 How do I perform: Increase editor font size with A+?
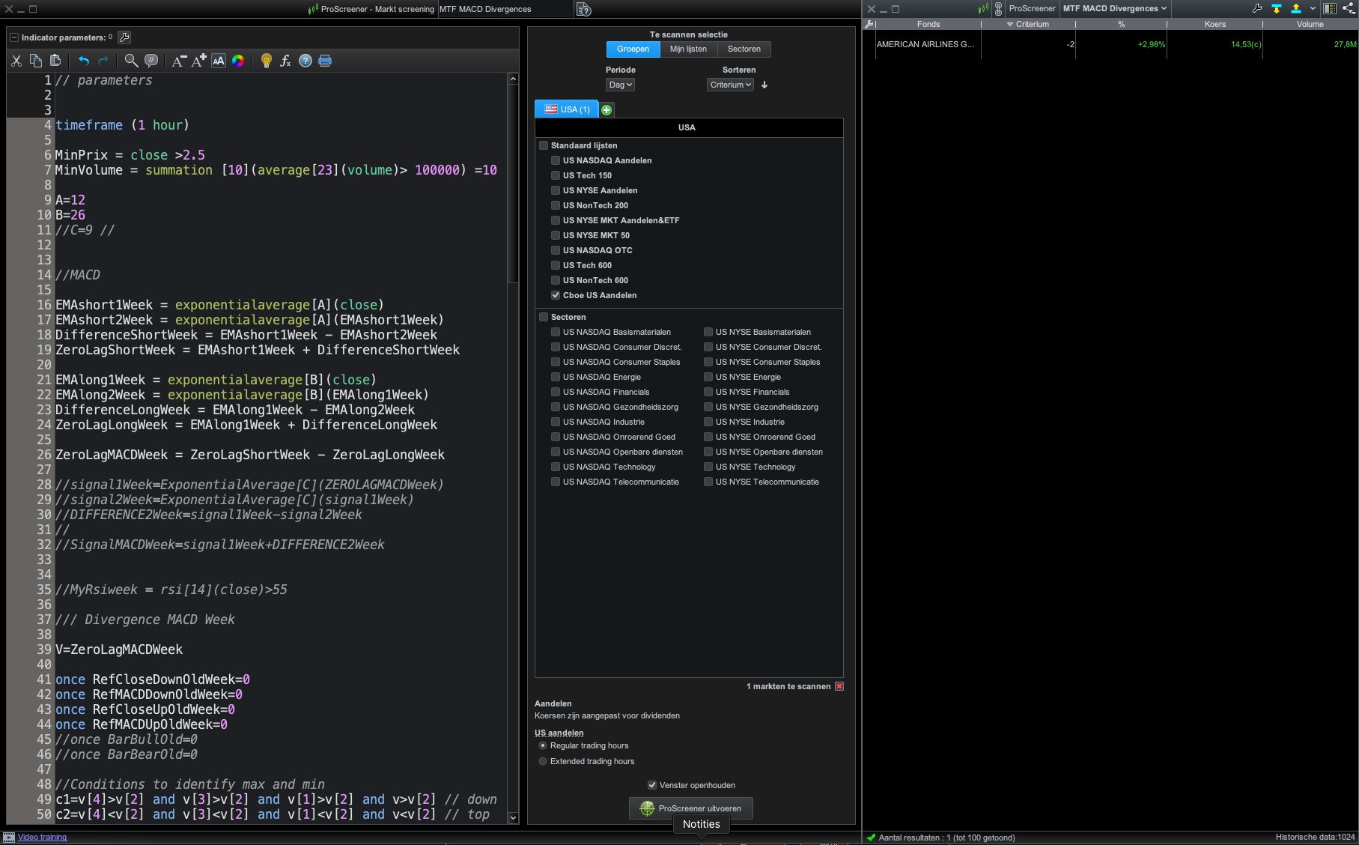coord(198,61)
